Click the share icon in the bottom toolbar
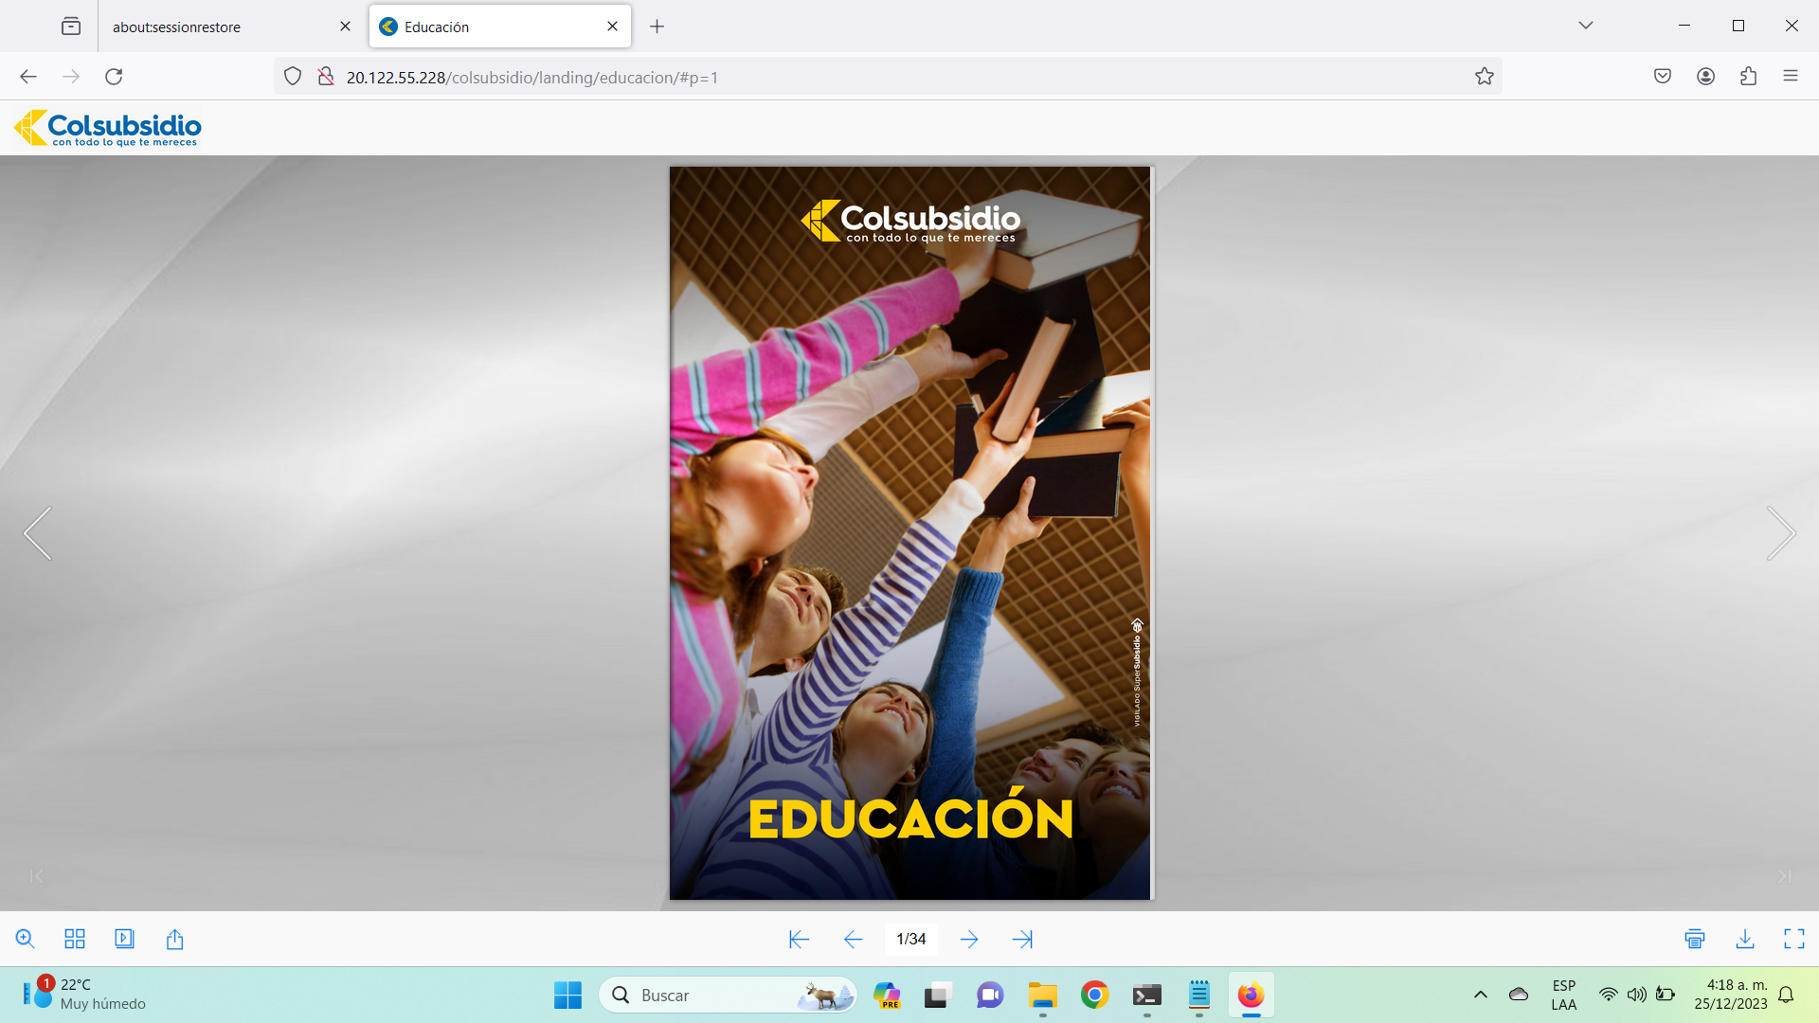 click(174, 939)
